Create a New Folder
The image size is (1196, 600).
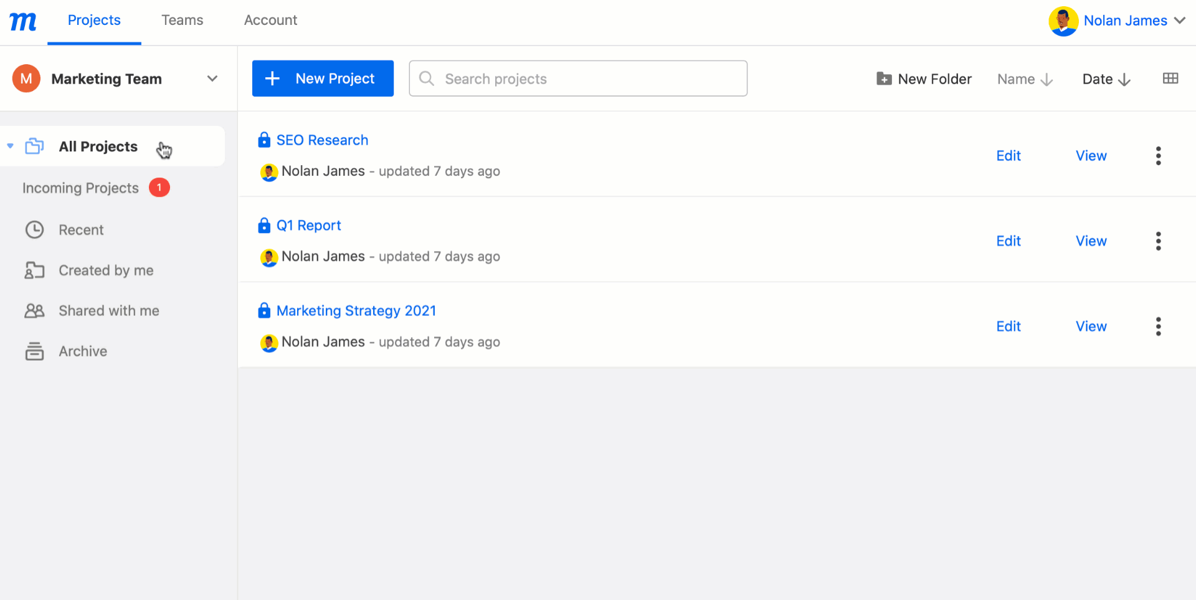[924, 79]
